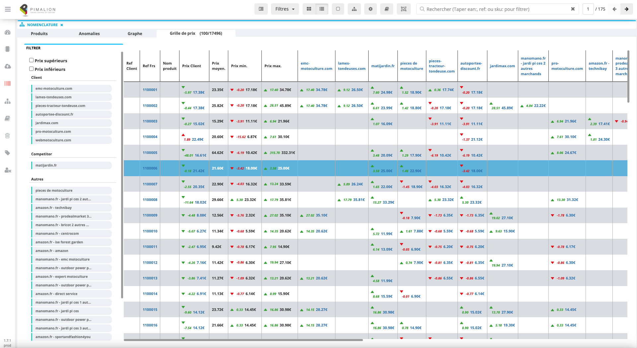This screenshot has height=348, width=637.
Task: Filter by amazon.fr - technibay
Action: pos(71,208)
